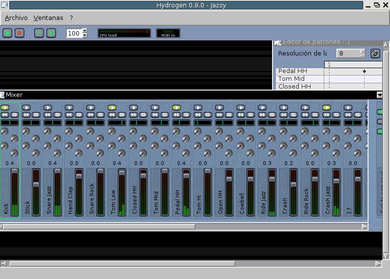The width and height of the screenshot is (390, 279).
Task: Mute the Pedal HH channel
Action: [176, 115]
